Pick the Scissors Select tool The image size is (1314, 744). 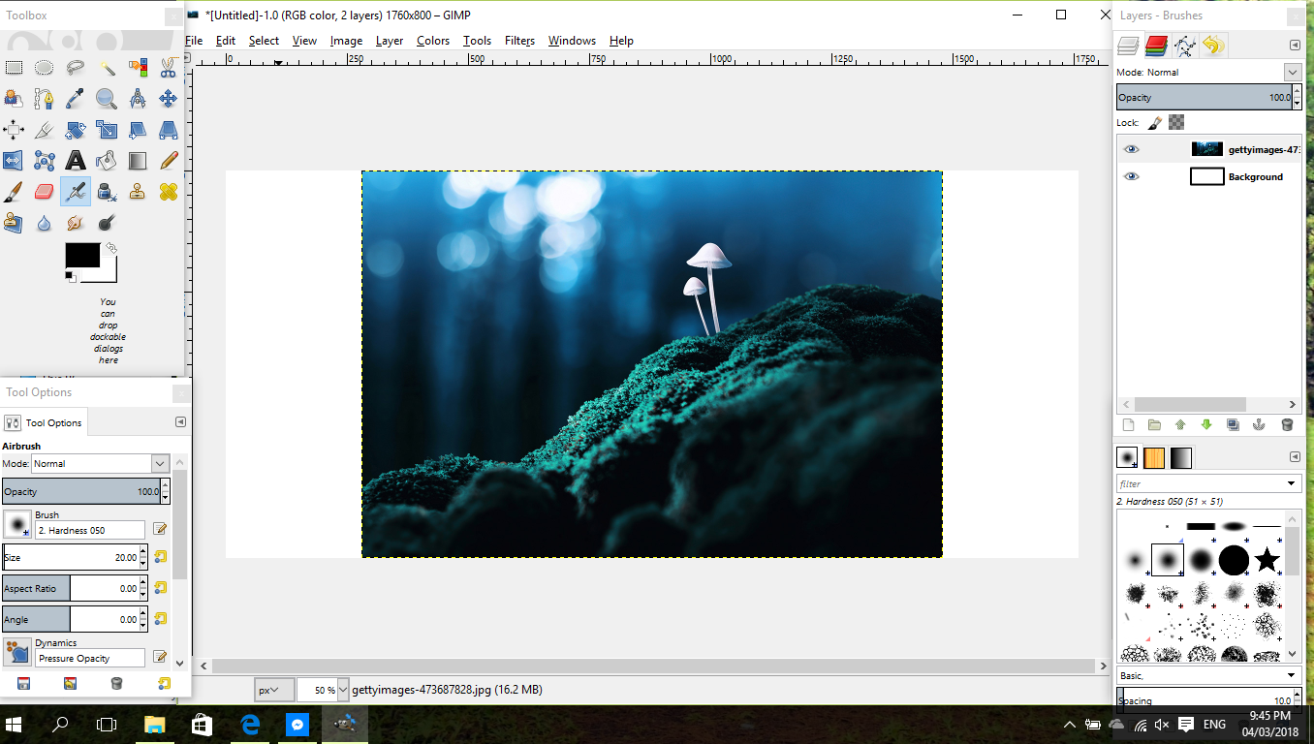click(169, 68)
